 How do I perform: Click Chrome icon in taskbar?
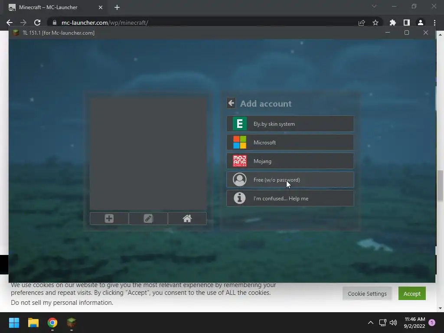[52, 323]
